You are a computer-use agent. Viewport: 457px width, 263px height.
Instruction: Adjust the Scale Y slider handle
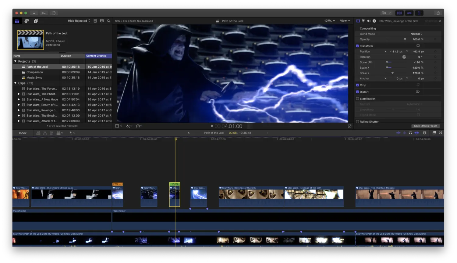[x=392, y=73]
